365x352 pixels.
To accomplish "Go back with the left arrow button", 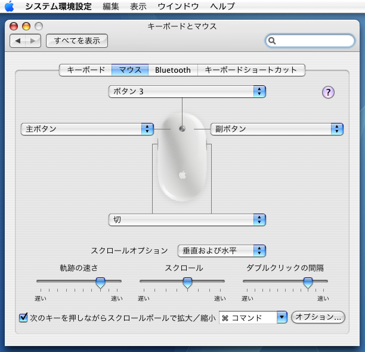I will tap(18, 41).
